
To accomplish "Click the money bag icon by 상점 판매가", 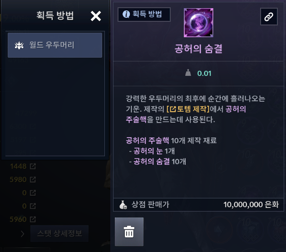I will tap(123, 205).
